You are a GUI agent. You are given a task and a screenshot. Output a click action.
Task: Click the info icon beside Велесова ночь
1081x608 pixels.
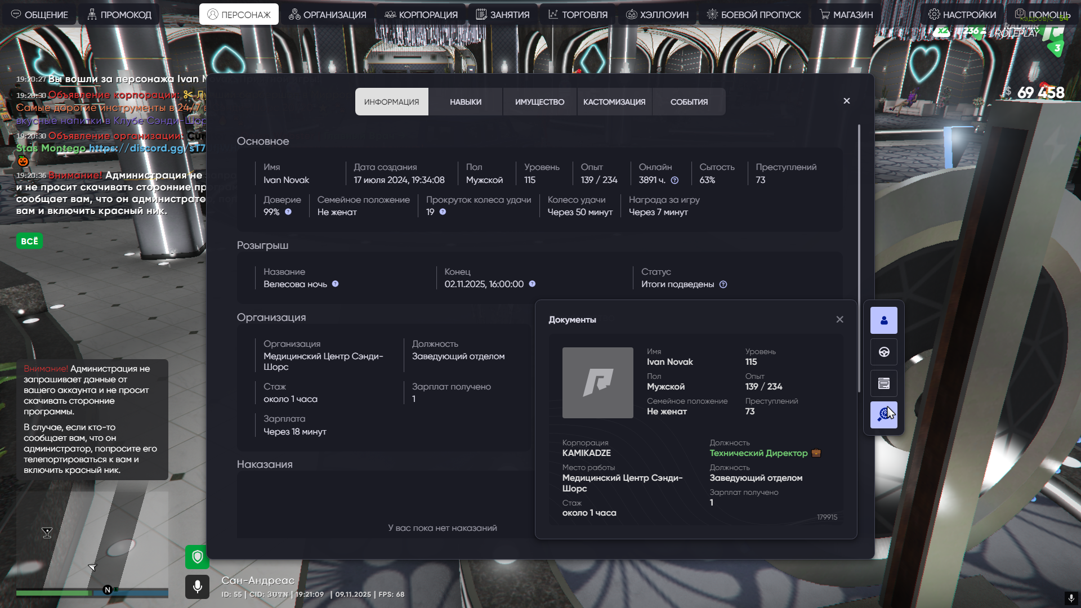tap(335, 284)
